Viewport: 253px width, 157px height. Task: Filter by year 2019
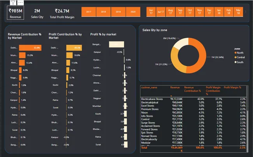tap(118, 12)
